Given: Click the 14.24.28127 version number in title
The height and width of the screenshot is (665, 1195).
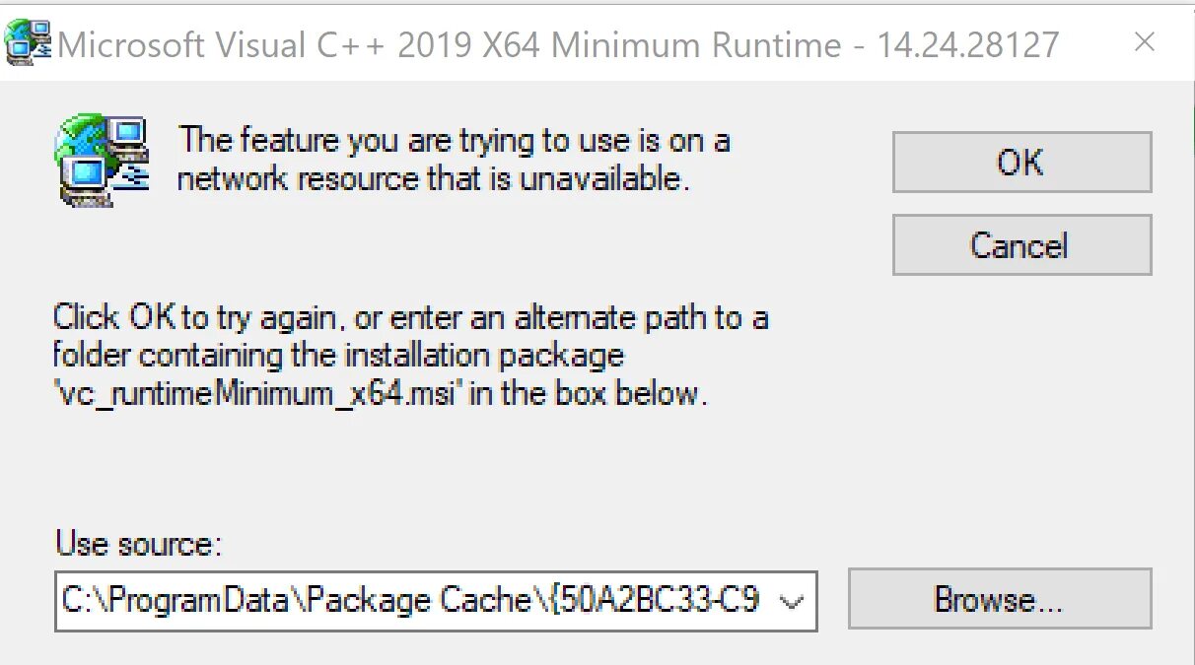Looking at the screenshot, I should coord(968,44).
